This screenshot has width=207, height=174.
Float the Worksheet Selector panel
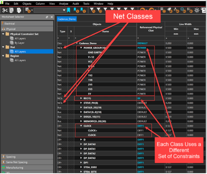pos(47,17)
